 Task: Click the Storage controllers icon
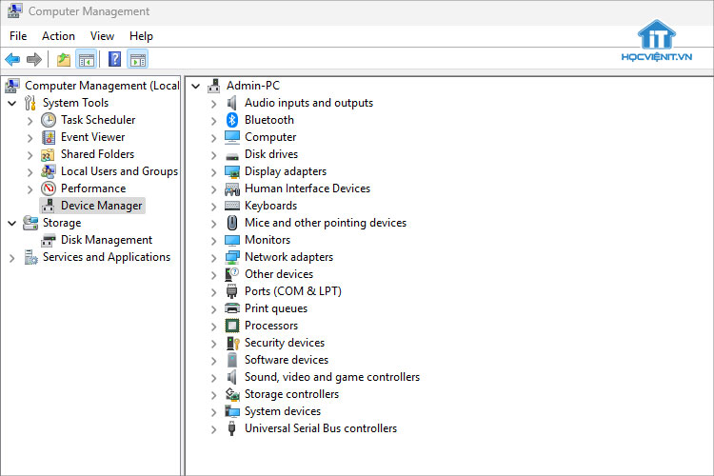tap(232, 394)
